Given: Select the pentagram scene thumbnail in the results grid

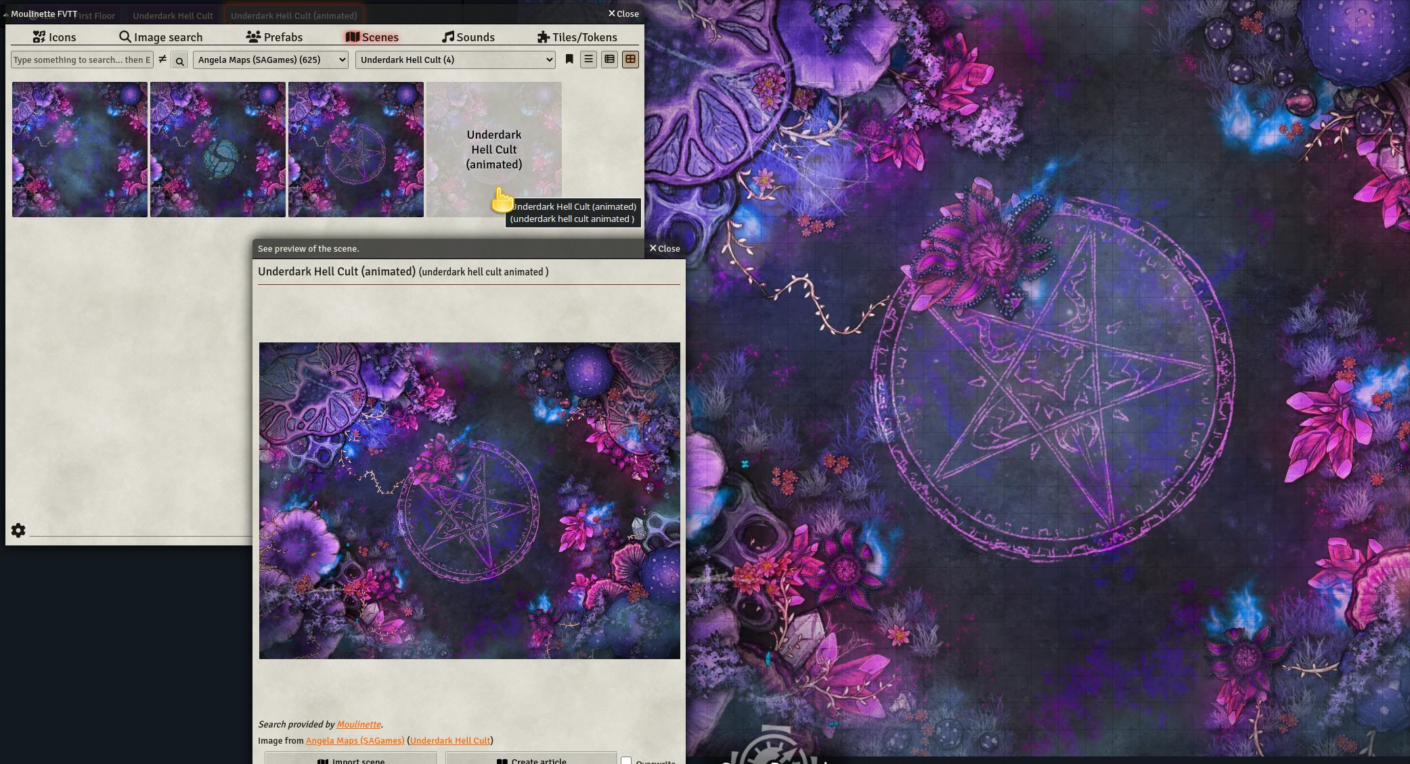Looking at the screenshot, I should pos(356,150).
